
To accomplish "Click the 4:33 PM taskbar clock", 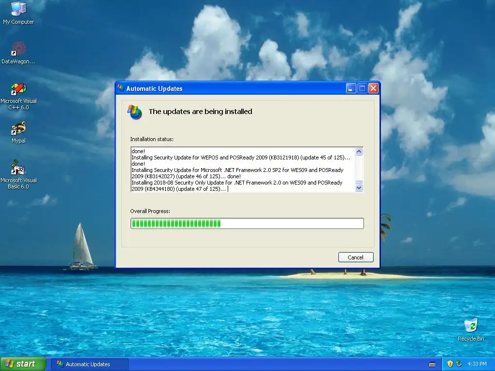I will pyautogui.click(x=477, y=364).
